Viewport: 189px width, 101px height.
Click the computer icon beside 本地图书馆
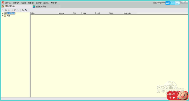(x=5, y=14)
